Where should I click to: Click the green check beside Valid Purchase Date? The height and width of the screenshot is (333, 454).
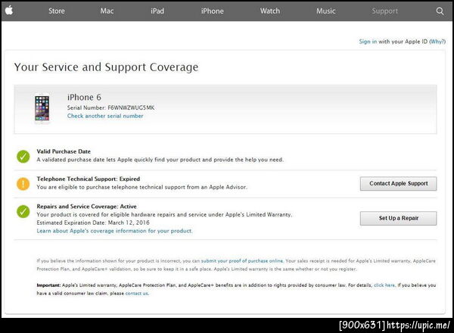(23, 157)
